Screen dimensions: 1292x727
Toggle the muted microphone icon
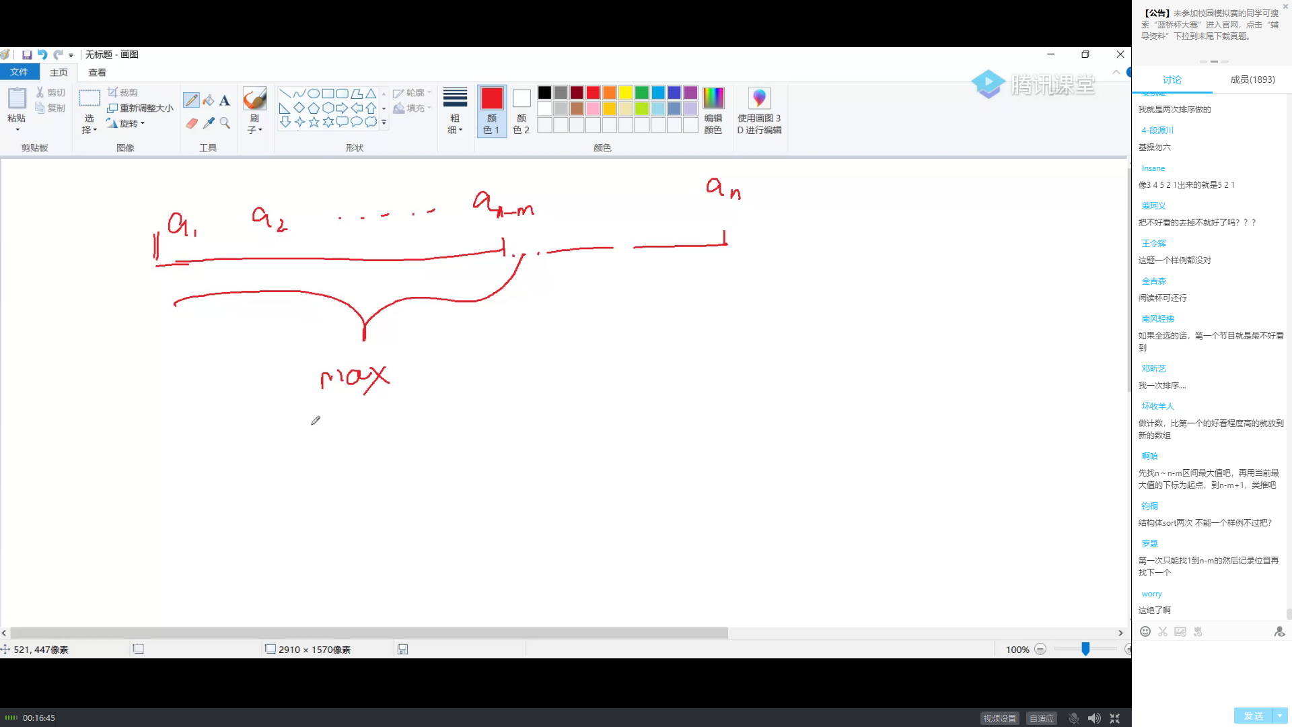1074,718
